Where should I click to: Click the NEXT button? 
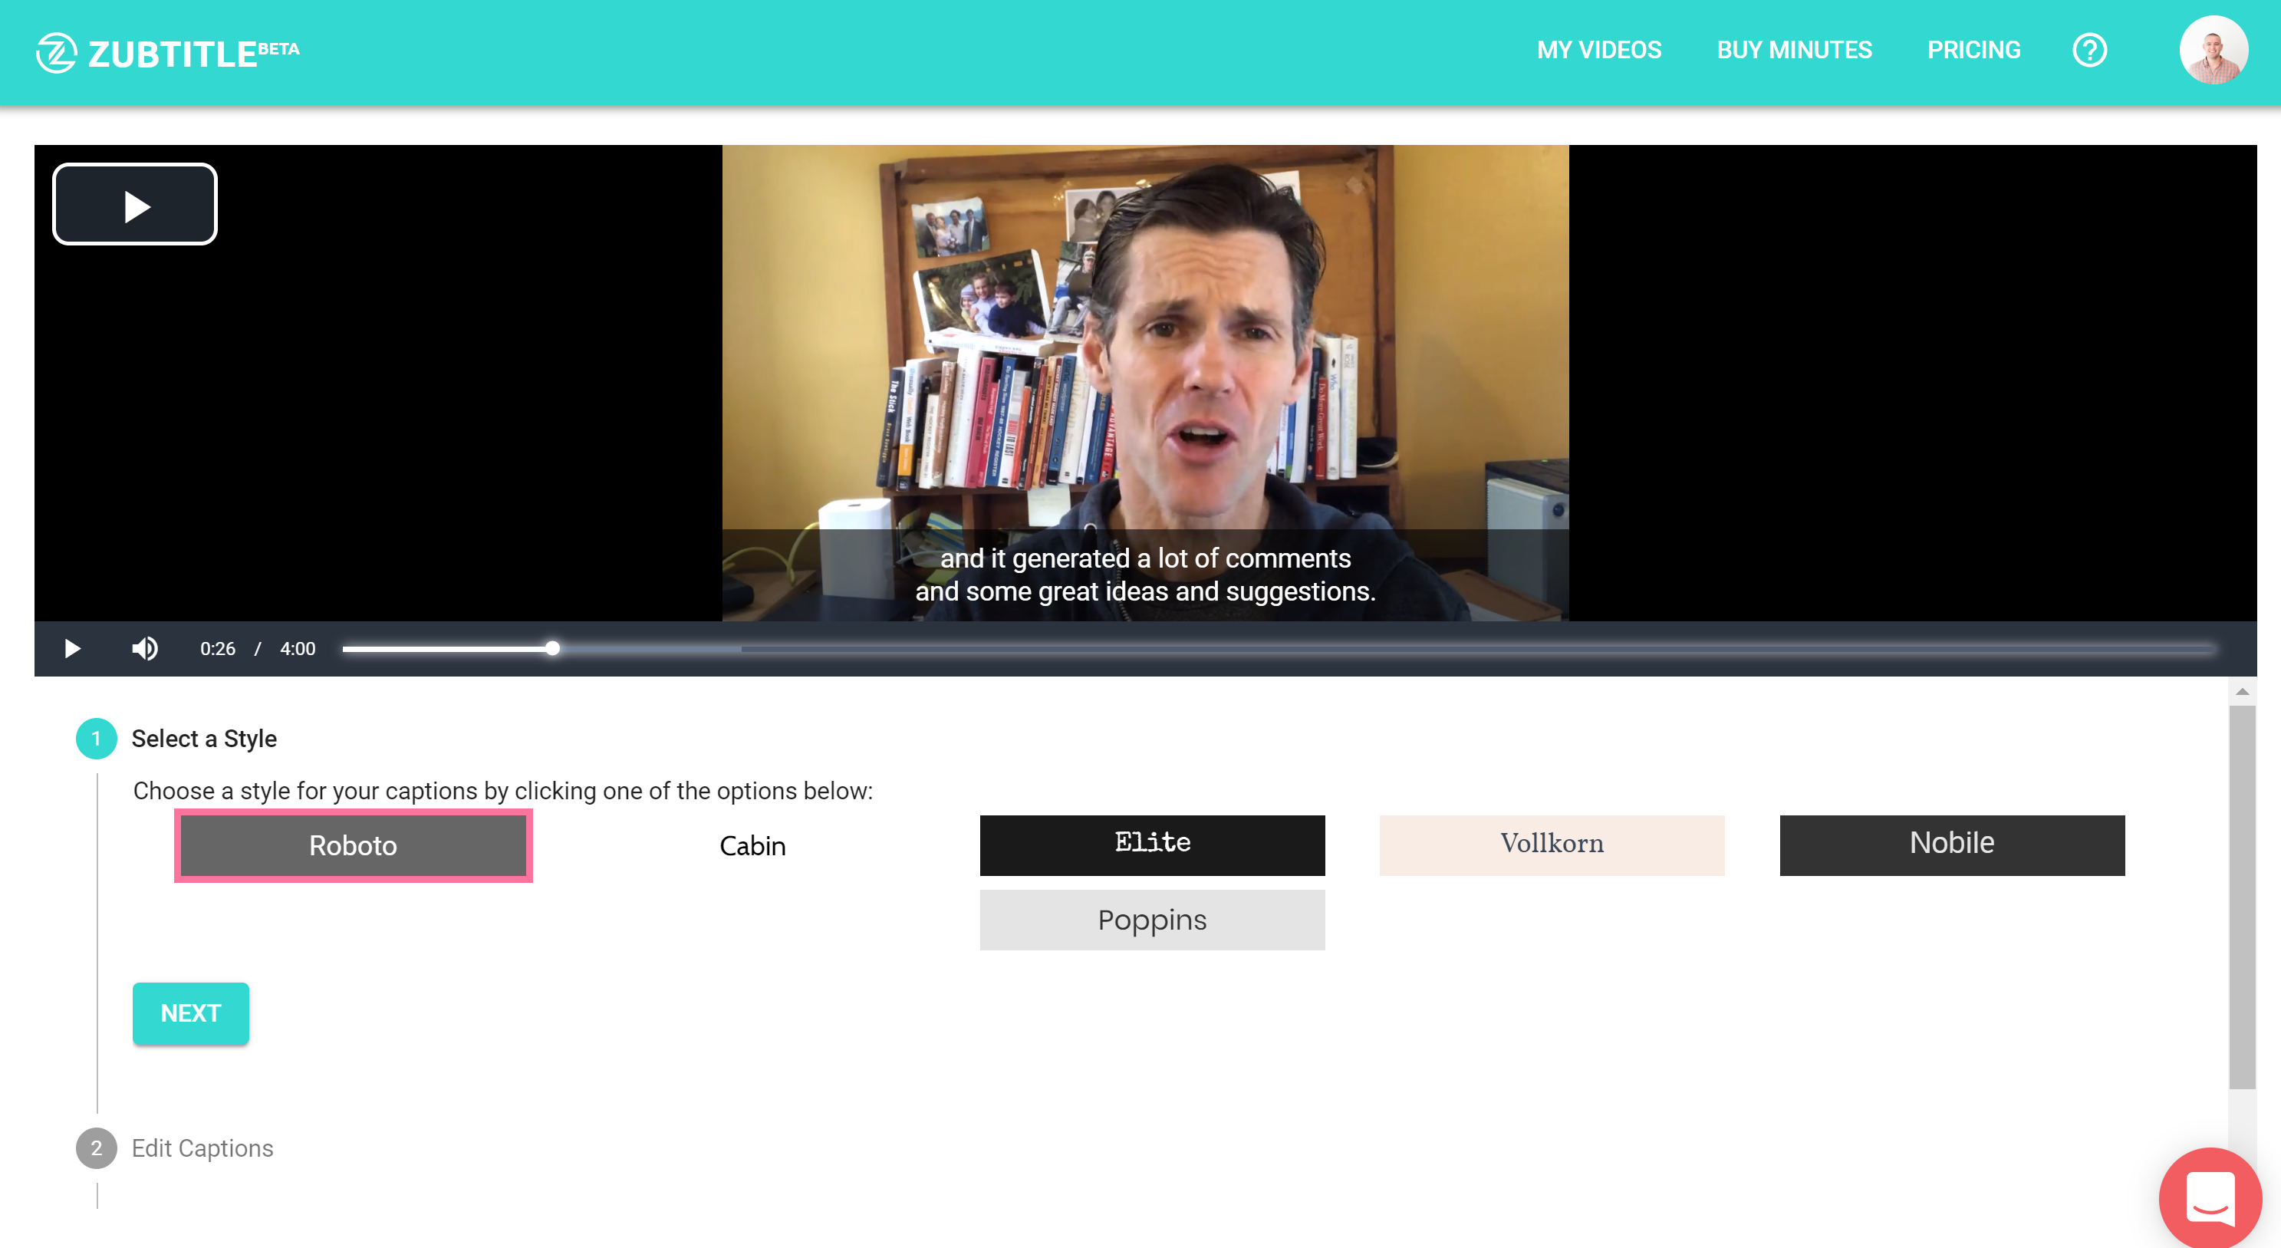(x=190, y=1013)
